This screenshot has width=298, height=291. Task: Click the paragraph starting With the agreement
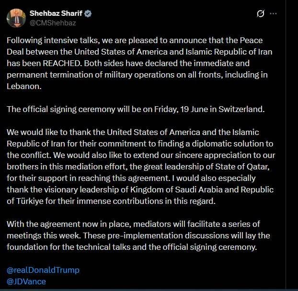(138, 235)
